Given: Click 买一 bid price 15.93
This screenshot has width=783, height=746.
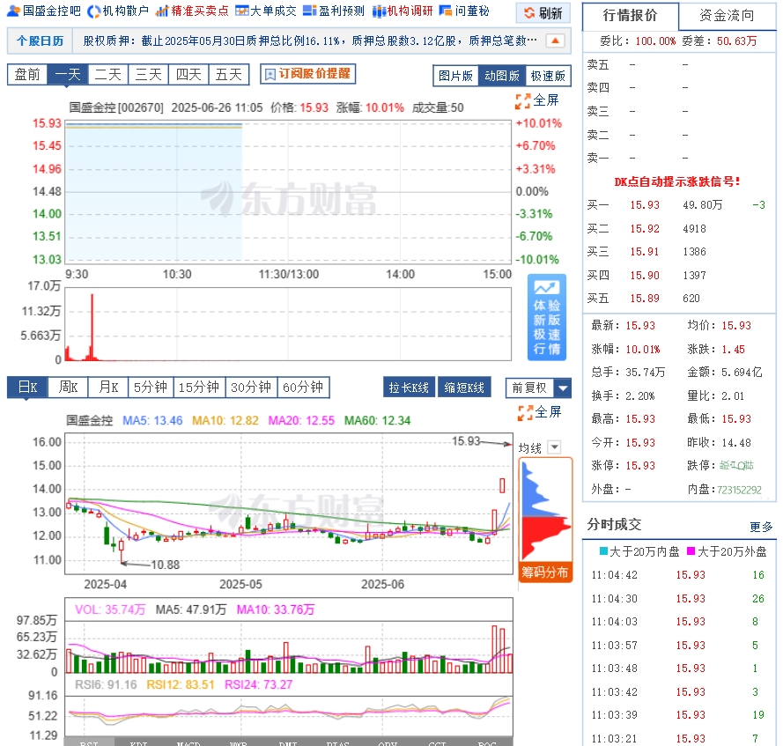Looking at the screenshot, I should click(645, 205).
